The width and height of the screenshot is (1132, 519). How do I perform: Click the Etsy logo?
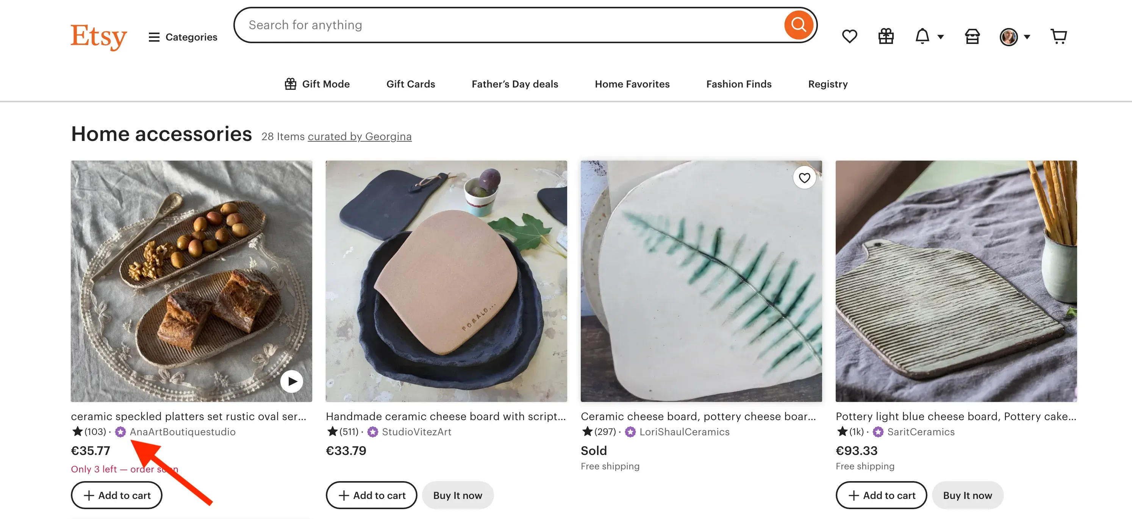(x=99, y=37)
